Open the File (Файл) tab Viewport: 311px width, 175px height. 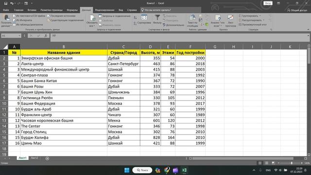[x=6, y=10]
